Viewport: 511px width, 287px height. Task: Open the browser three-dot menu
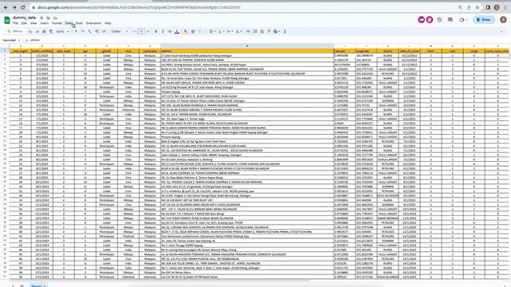click(505, 7)
